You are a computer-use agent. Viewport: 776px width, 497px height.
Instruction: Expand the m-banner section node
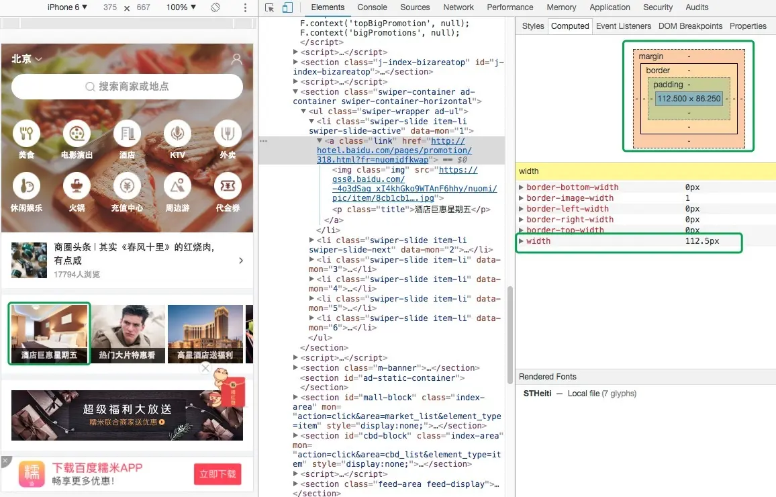(x=295, y=368)
